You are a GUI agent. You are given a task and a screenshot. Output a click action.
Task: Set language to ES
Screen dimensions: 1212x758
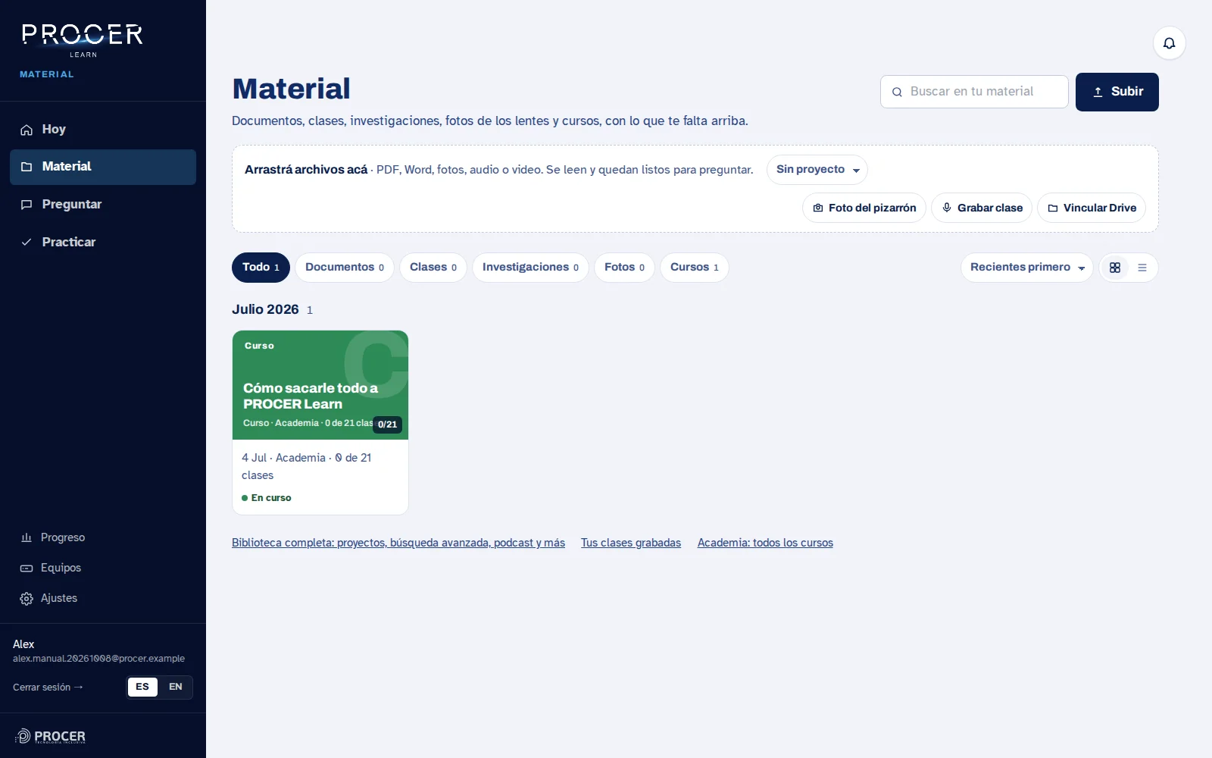(x=142, y=687)
